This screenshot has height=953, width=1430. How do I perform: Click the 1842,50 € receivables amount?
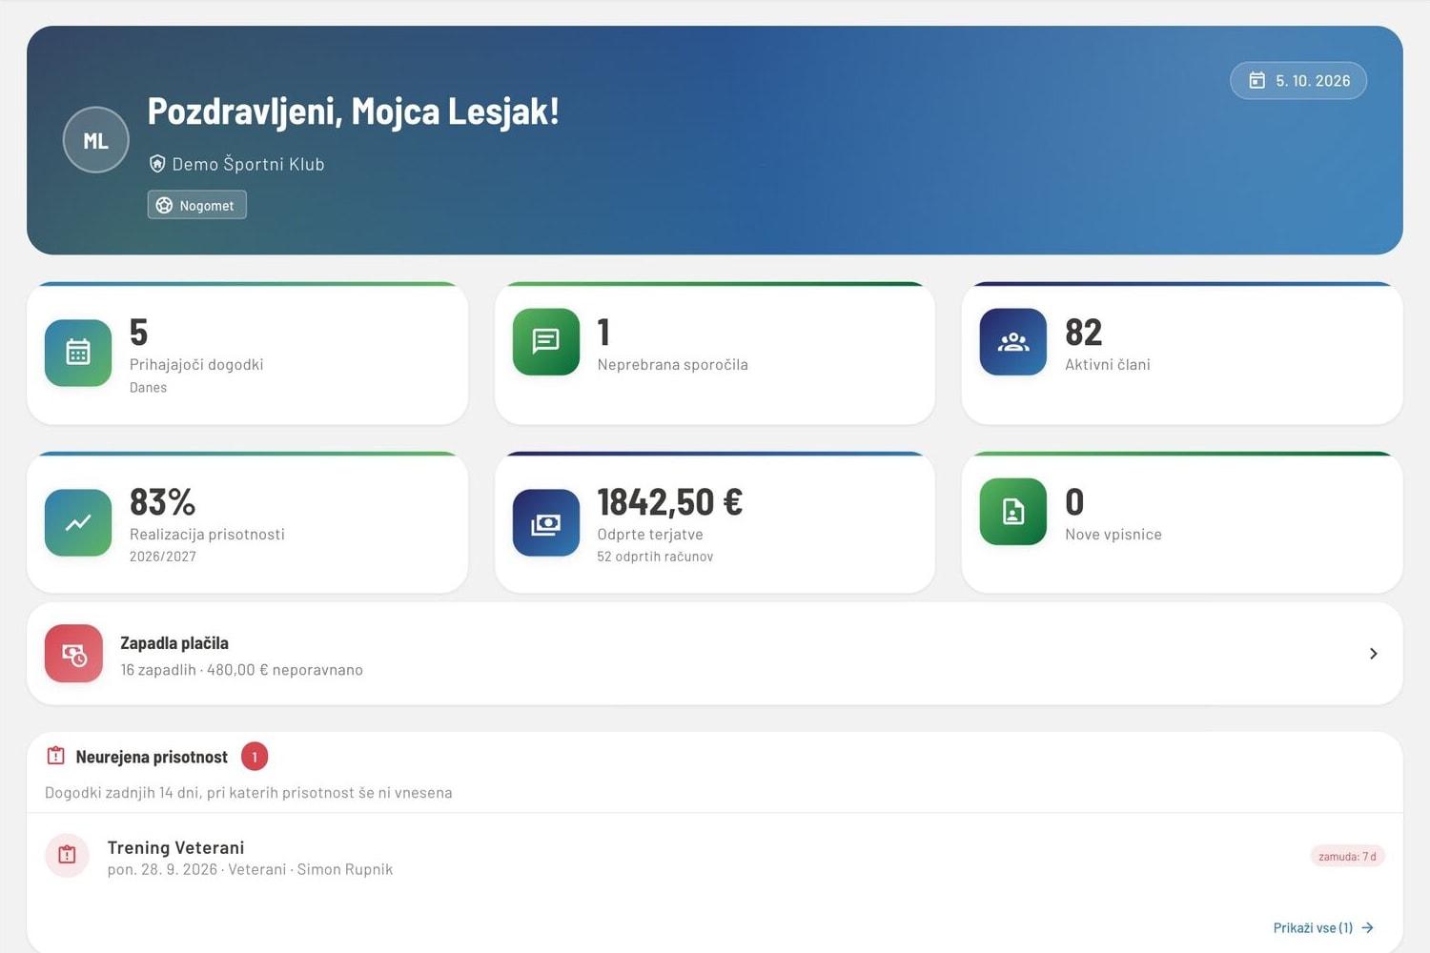click(670, 502)
